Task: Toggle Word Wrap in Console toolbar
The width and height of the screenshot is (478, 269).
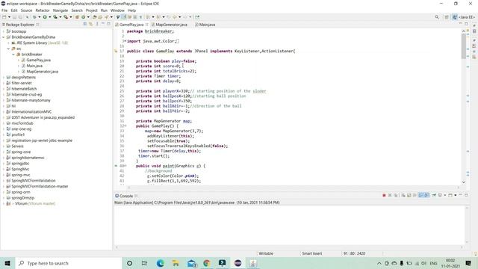Action: pyautogui.click(x=415, y=195)
